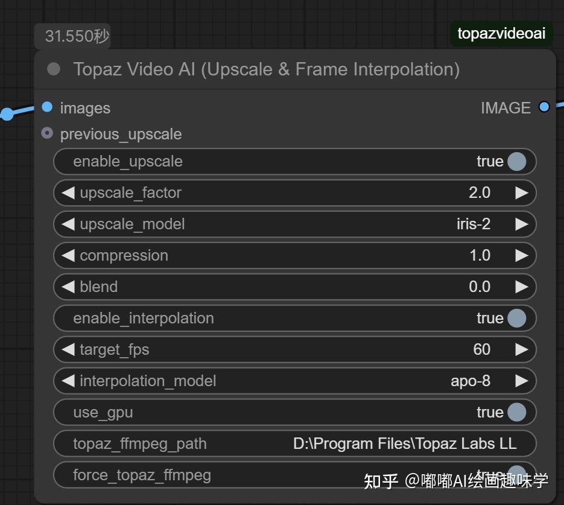Viewport: 564px width, 505px height.
Task: Click the IMAGE output connector dot
Action: (544, 107)
